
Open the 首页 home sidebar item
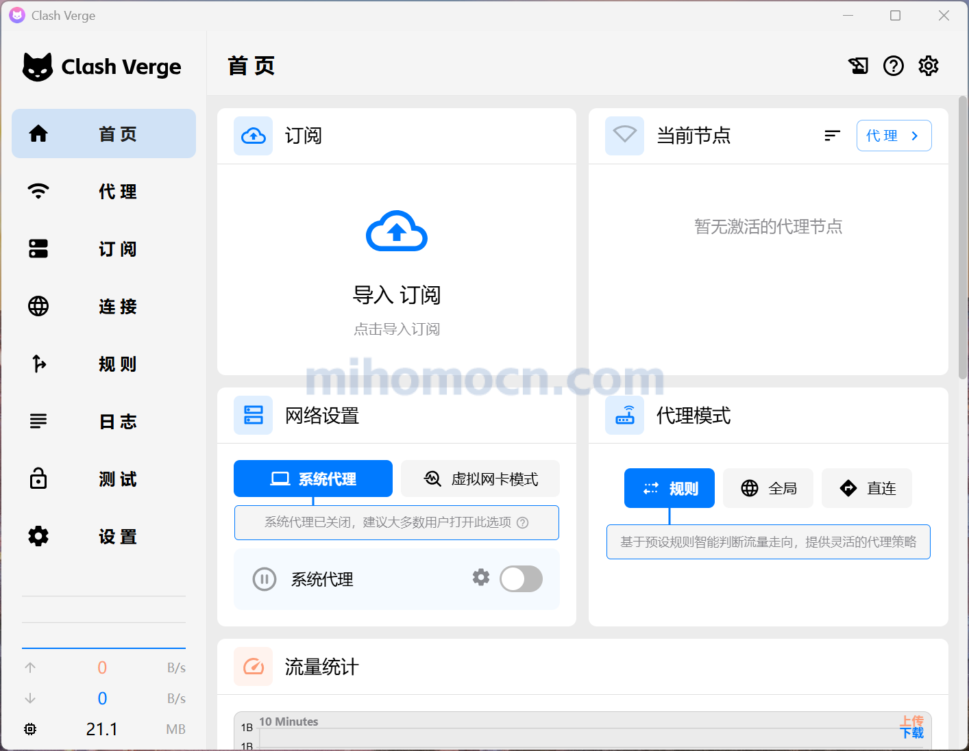[x=103, y=133]
